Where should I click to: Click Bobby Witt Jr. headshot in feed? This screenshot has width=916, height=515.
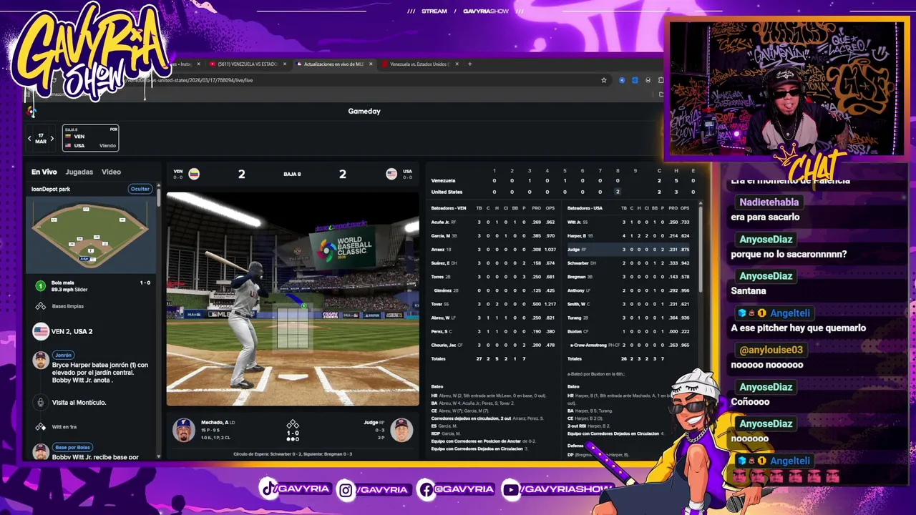[x=41, y=451]
